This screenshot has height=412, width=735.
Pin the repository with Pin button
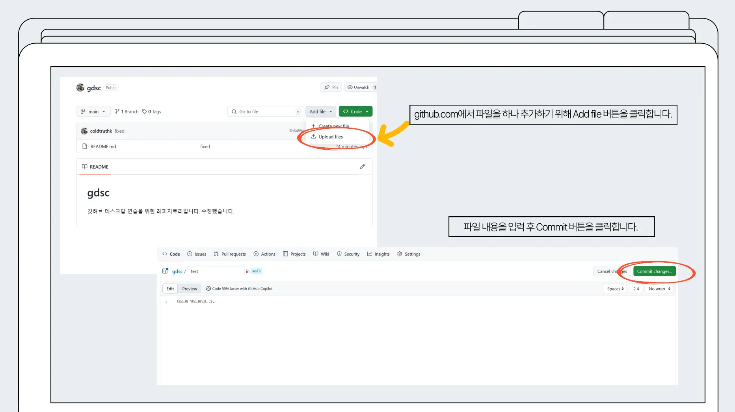click(x=331, y=87)
